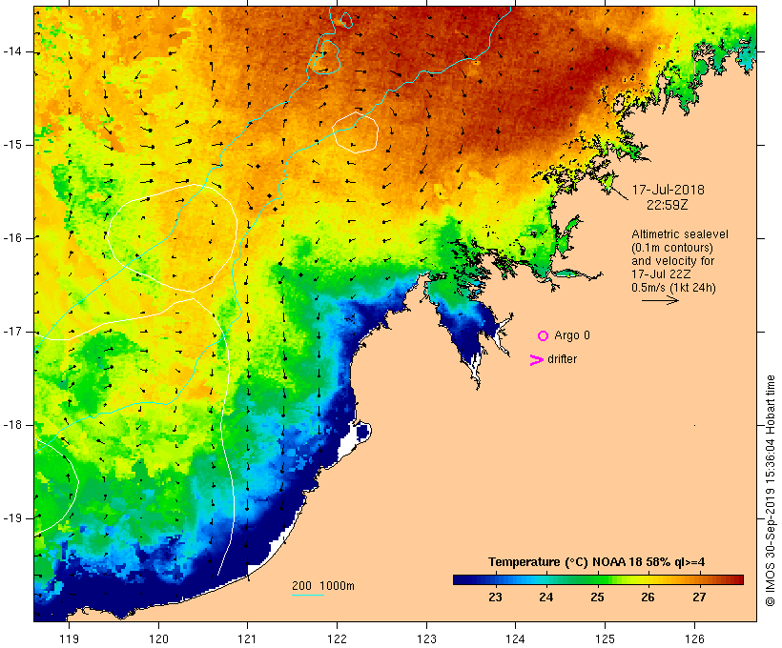
Task: Click the -16 latitude axis label
Action: (12, 238)
